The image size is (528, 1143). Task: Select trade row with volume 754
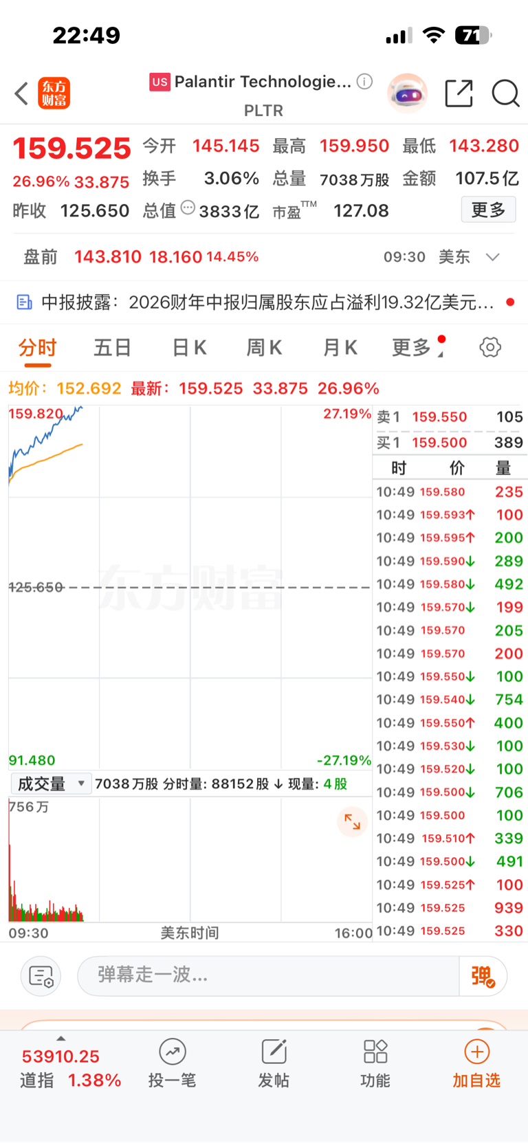(x=450, y=700)
